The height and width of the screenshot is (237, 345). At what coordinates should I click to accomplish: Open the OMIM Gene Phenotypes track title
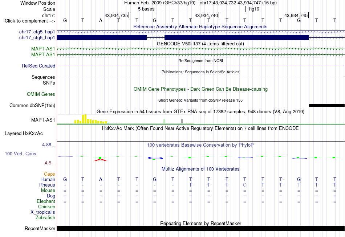(x=200, y=89)
